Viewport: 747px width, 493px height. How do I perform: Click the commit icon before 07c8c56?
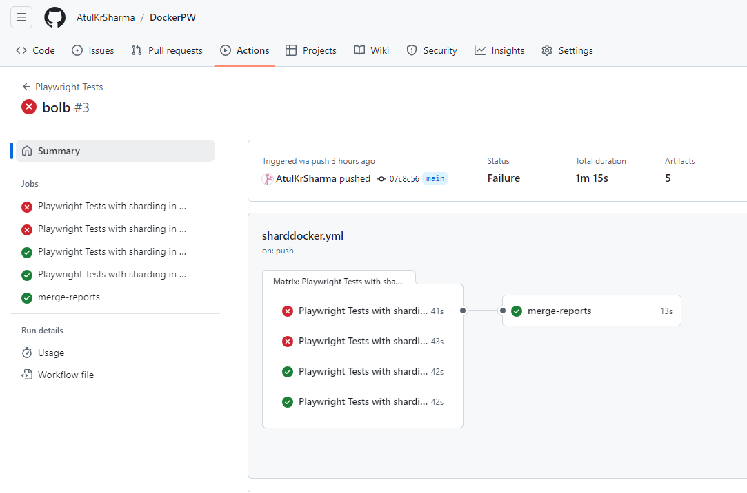coord(381,178)
